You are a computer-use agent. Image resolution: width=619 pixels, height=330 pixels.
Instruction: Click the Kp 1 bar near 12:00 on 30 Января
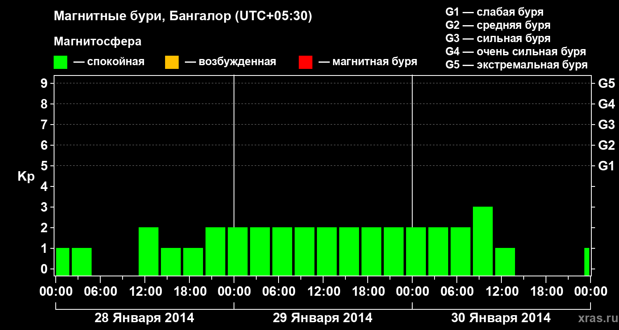coord(505,262)
